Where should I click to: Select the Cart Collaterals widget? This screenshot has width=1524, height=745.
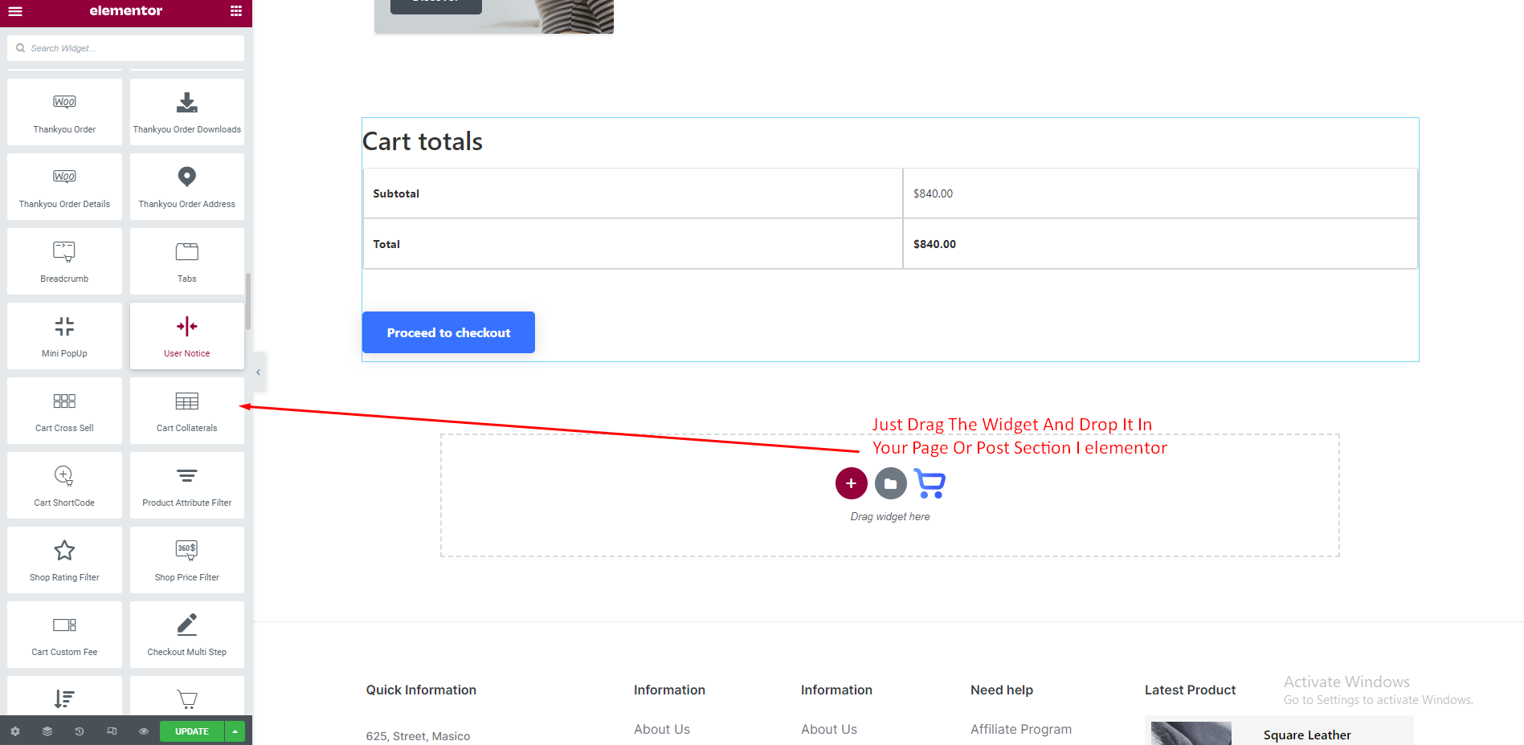pos(186,410)
